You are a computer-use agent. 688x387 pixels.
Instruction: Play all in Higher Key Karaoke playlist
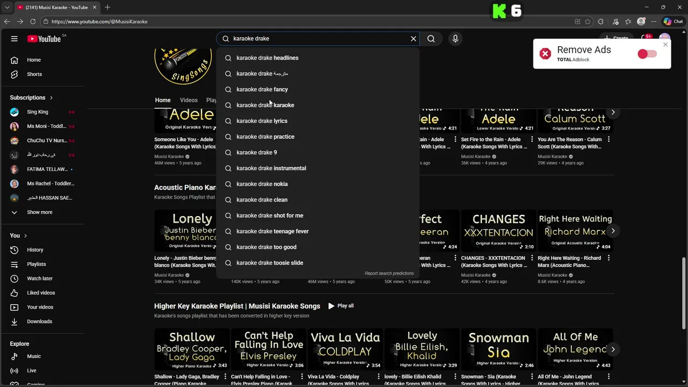point(341,306)
